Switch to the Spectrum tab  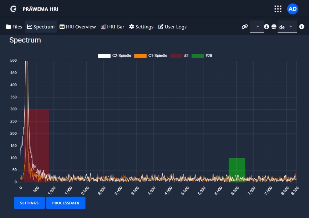click(41, 27)
